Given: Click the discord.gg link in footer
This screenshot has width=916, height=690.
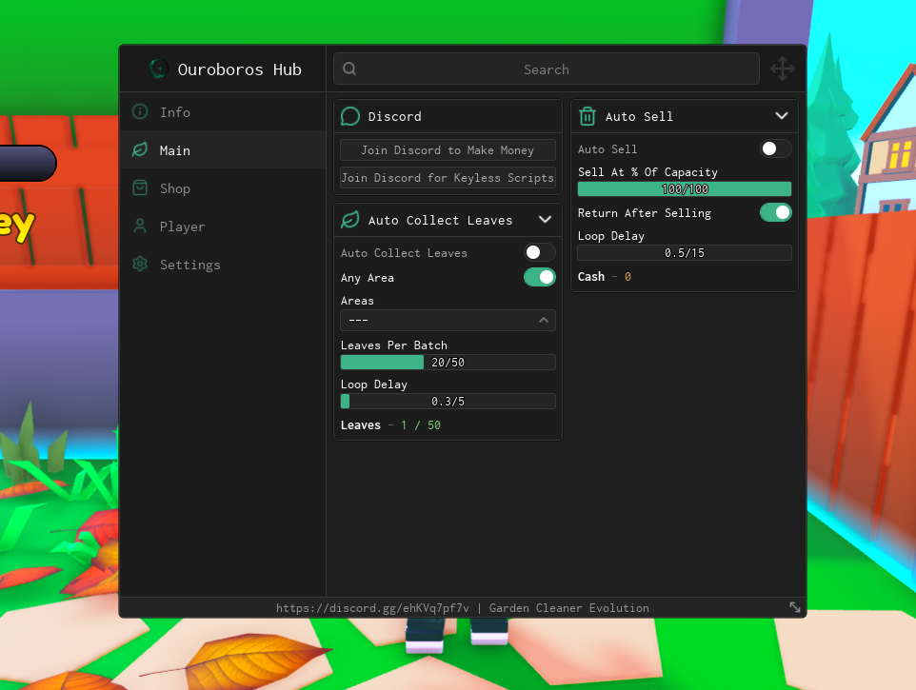Looking at the screenshot, I should click(372, 608).
